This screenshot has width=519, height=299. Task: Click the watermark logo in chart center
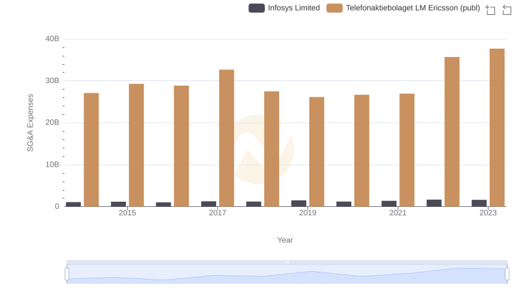coord(263,149)
